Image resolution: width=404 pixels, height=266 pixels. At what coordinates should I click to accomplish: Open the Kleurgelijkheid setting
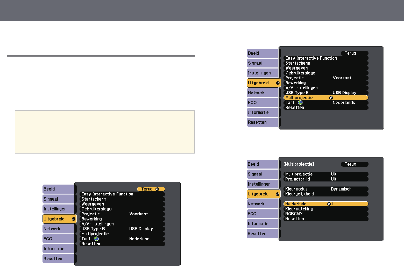[326, 194]
